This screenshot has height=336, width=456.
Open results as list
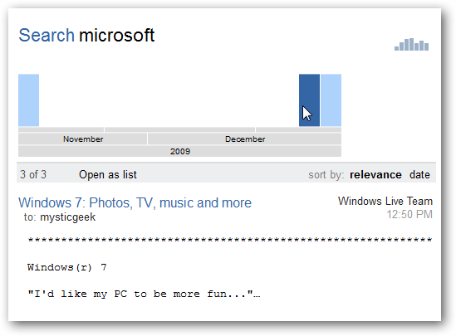point(108,175)
